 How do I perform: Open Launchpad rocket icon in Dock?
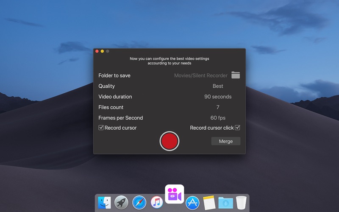[x=121, y=203]
